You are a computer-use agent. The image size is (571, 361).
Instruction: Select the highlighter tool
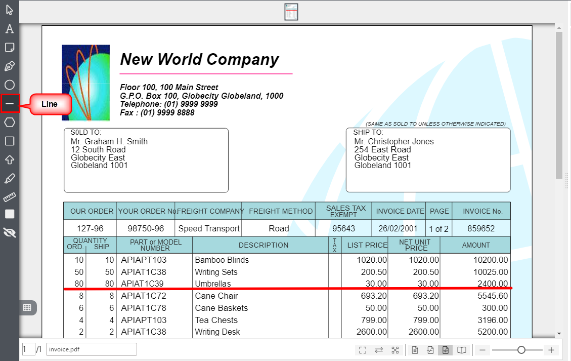tap(10, 179)
